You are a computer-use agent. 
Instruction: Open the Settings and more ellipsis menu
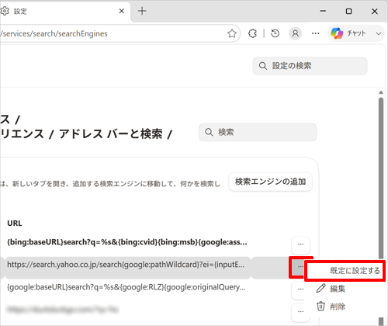coord(315,33)
